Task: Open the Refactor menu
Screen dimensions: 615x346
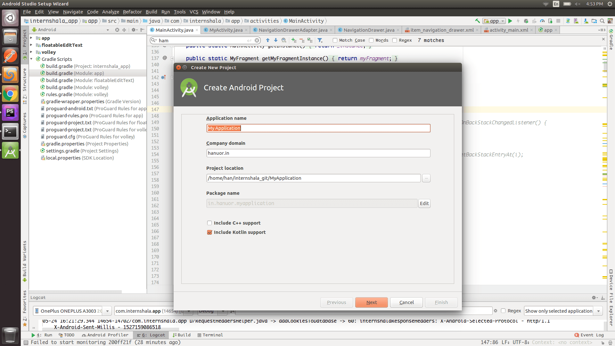Action: pyautogui.click(x=132, y=12)
